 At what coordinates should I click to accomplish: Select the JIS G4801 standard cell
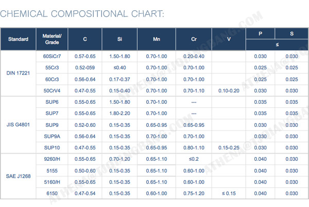point(18,124)
